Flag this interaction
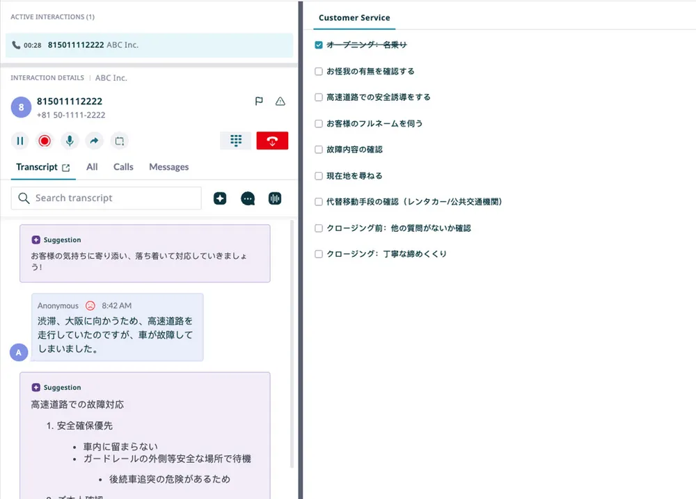 (x=259, y=102)
